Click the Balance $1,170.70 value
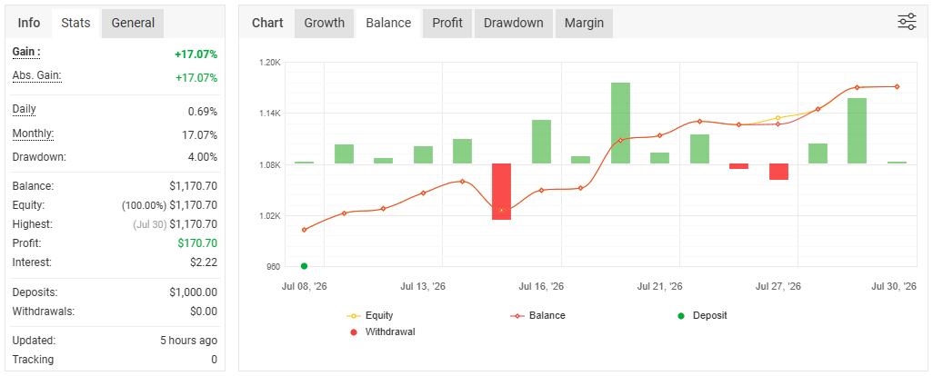The height and width of the screenshot is (376, 933). pos(194,186)
